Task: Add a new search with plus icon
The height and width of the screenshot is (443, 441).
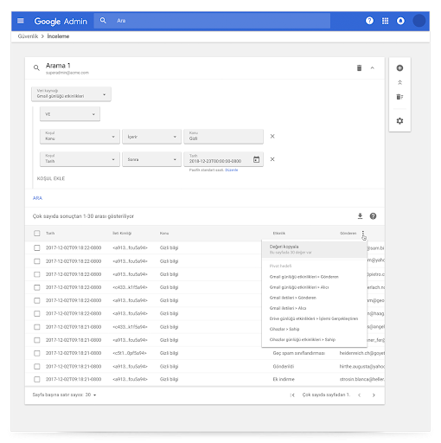Action: [399, 68]
